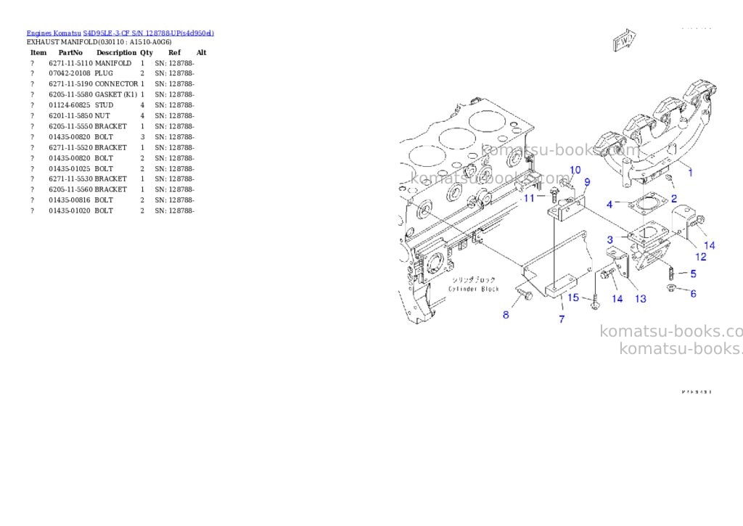Screen dimensions: 743x526
Task: Open the S4D95LE-3-CF S/N 128788-UP link
Action: pyautogui.click(x=148, y=33)
